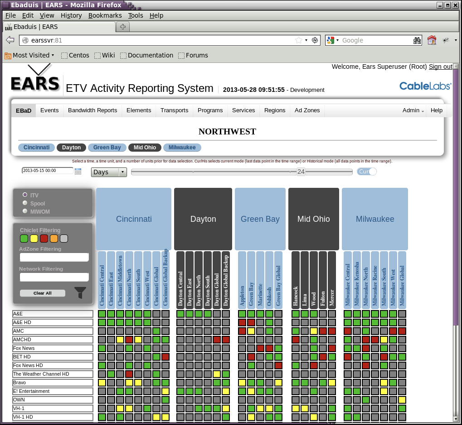Apply filters with funnel icon
Image resolution: width=462 pixels, height=425 pixels.
80,293
